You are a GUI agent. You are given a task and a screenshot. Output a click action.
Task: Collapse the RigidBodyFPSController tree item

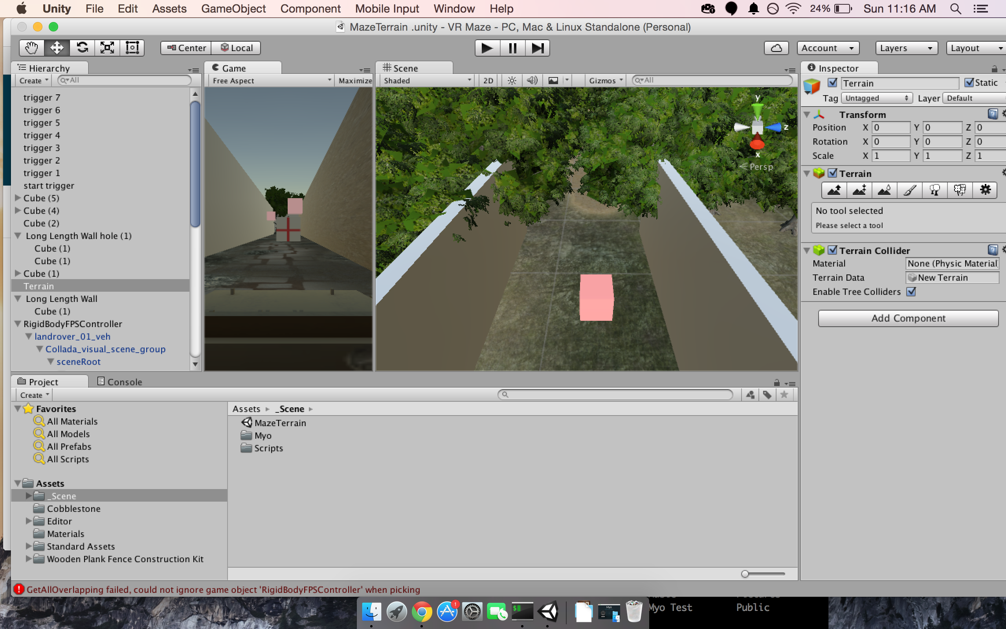pos(18,324)
